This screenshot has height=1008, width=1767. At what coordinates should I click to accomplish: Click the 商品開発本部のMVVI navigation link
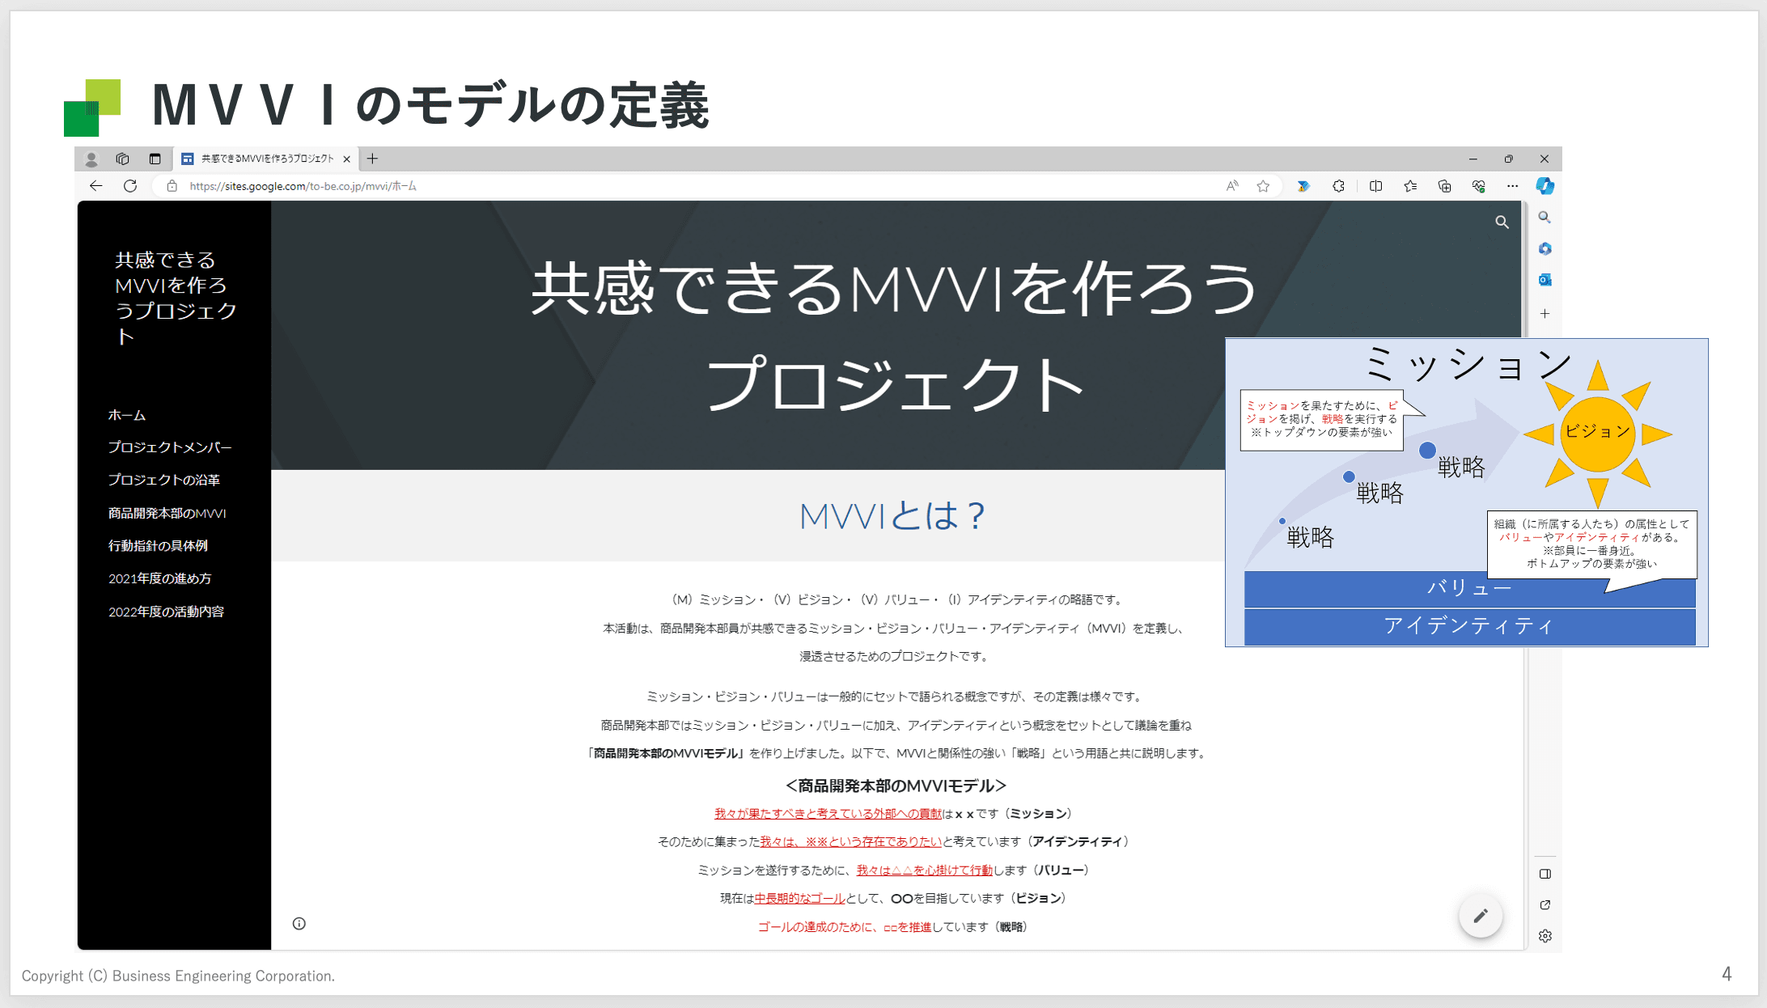tap(167, 513)
